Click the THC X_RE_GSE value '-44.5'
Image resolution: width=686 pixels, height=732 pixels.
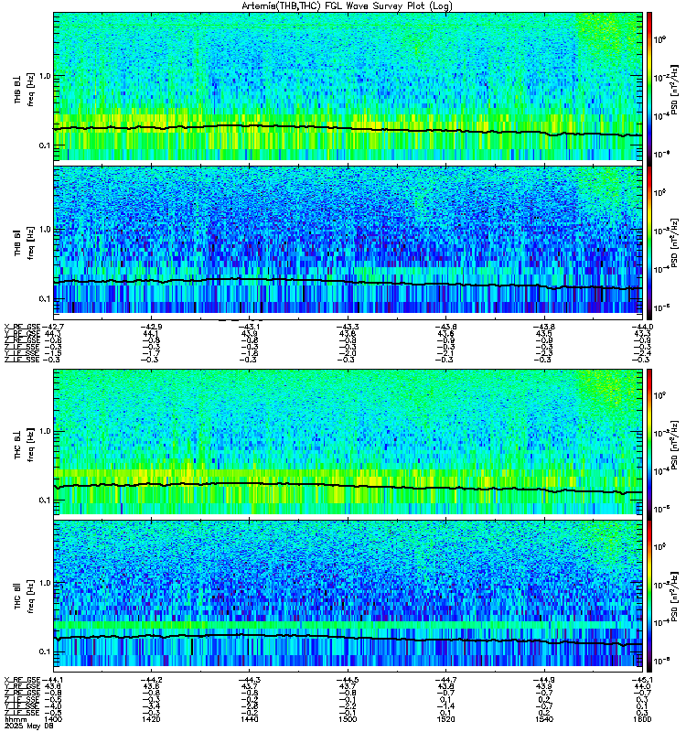point(348,680)
